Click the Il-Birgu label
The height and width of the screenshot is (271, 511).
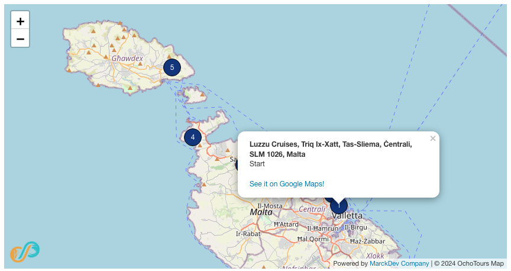coord(355,227)
